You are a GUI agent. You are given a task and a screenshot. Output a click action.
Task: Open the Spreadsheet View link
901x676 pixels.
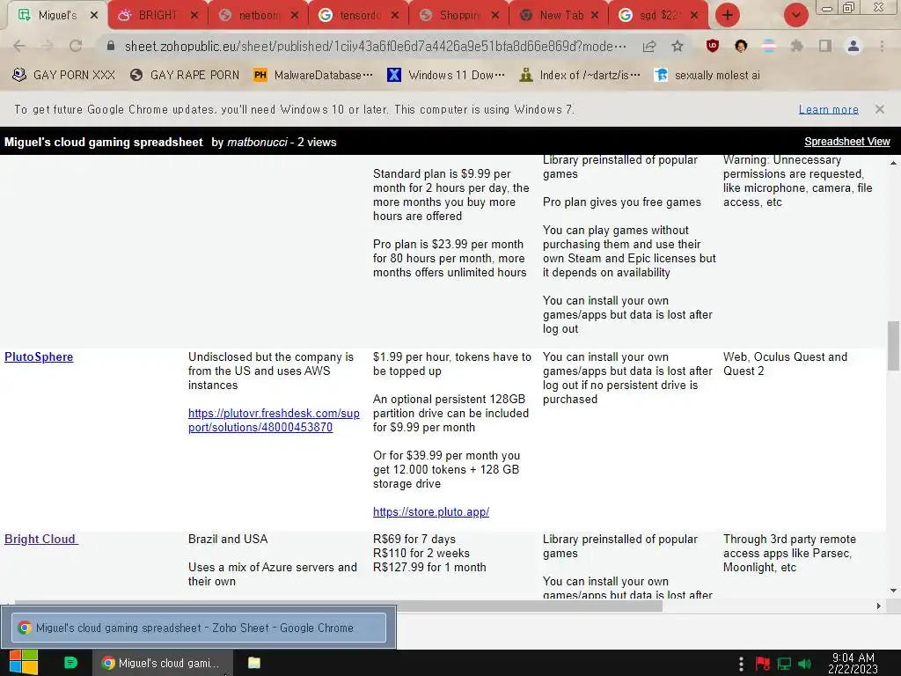tap(847, 142)
